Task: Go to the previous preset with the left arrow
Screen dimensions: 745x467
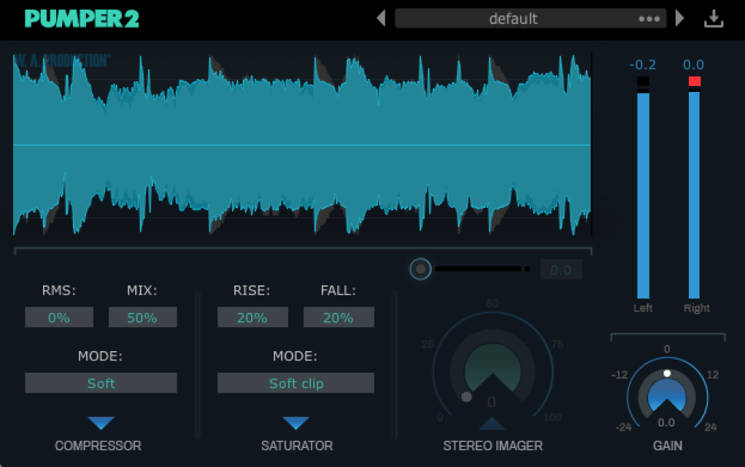Action: pyautogui.click(x=381, y=18)
